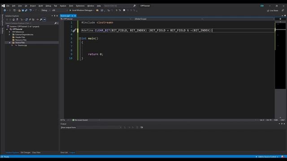Toggle the highlighted rightmost Solution Explorer toolbar button
The width and height of the screenshot is (287, 161).
44,20
